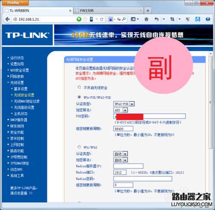215x210 pixels.
Task: Open WPA2-PSK 认证类型 dropdown
Action: click(x=124, y=104)
